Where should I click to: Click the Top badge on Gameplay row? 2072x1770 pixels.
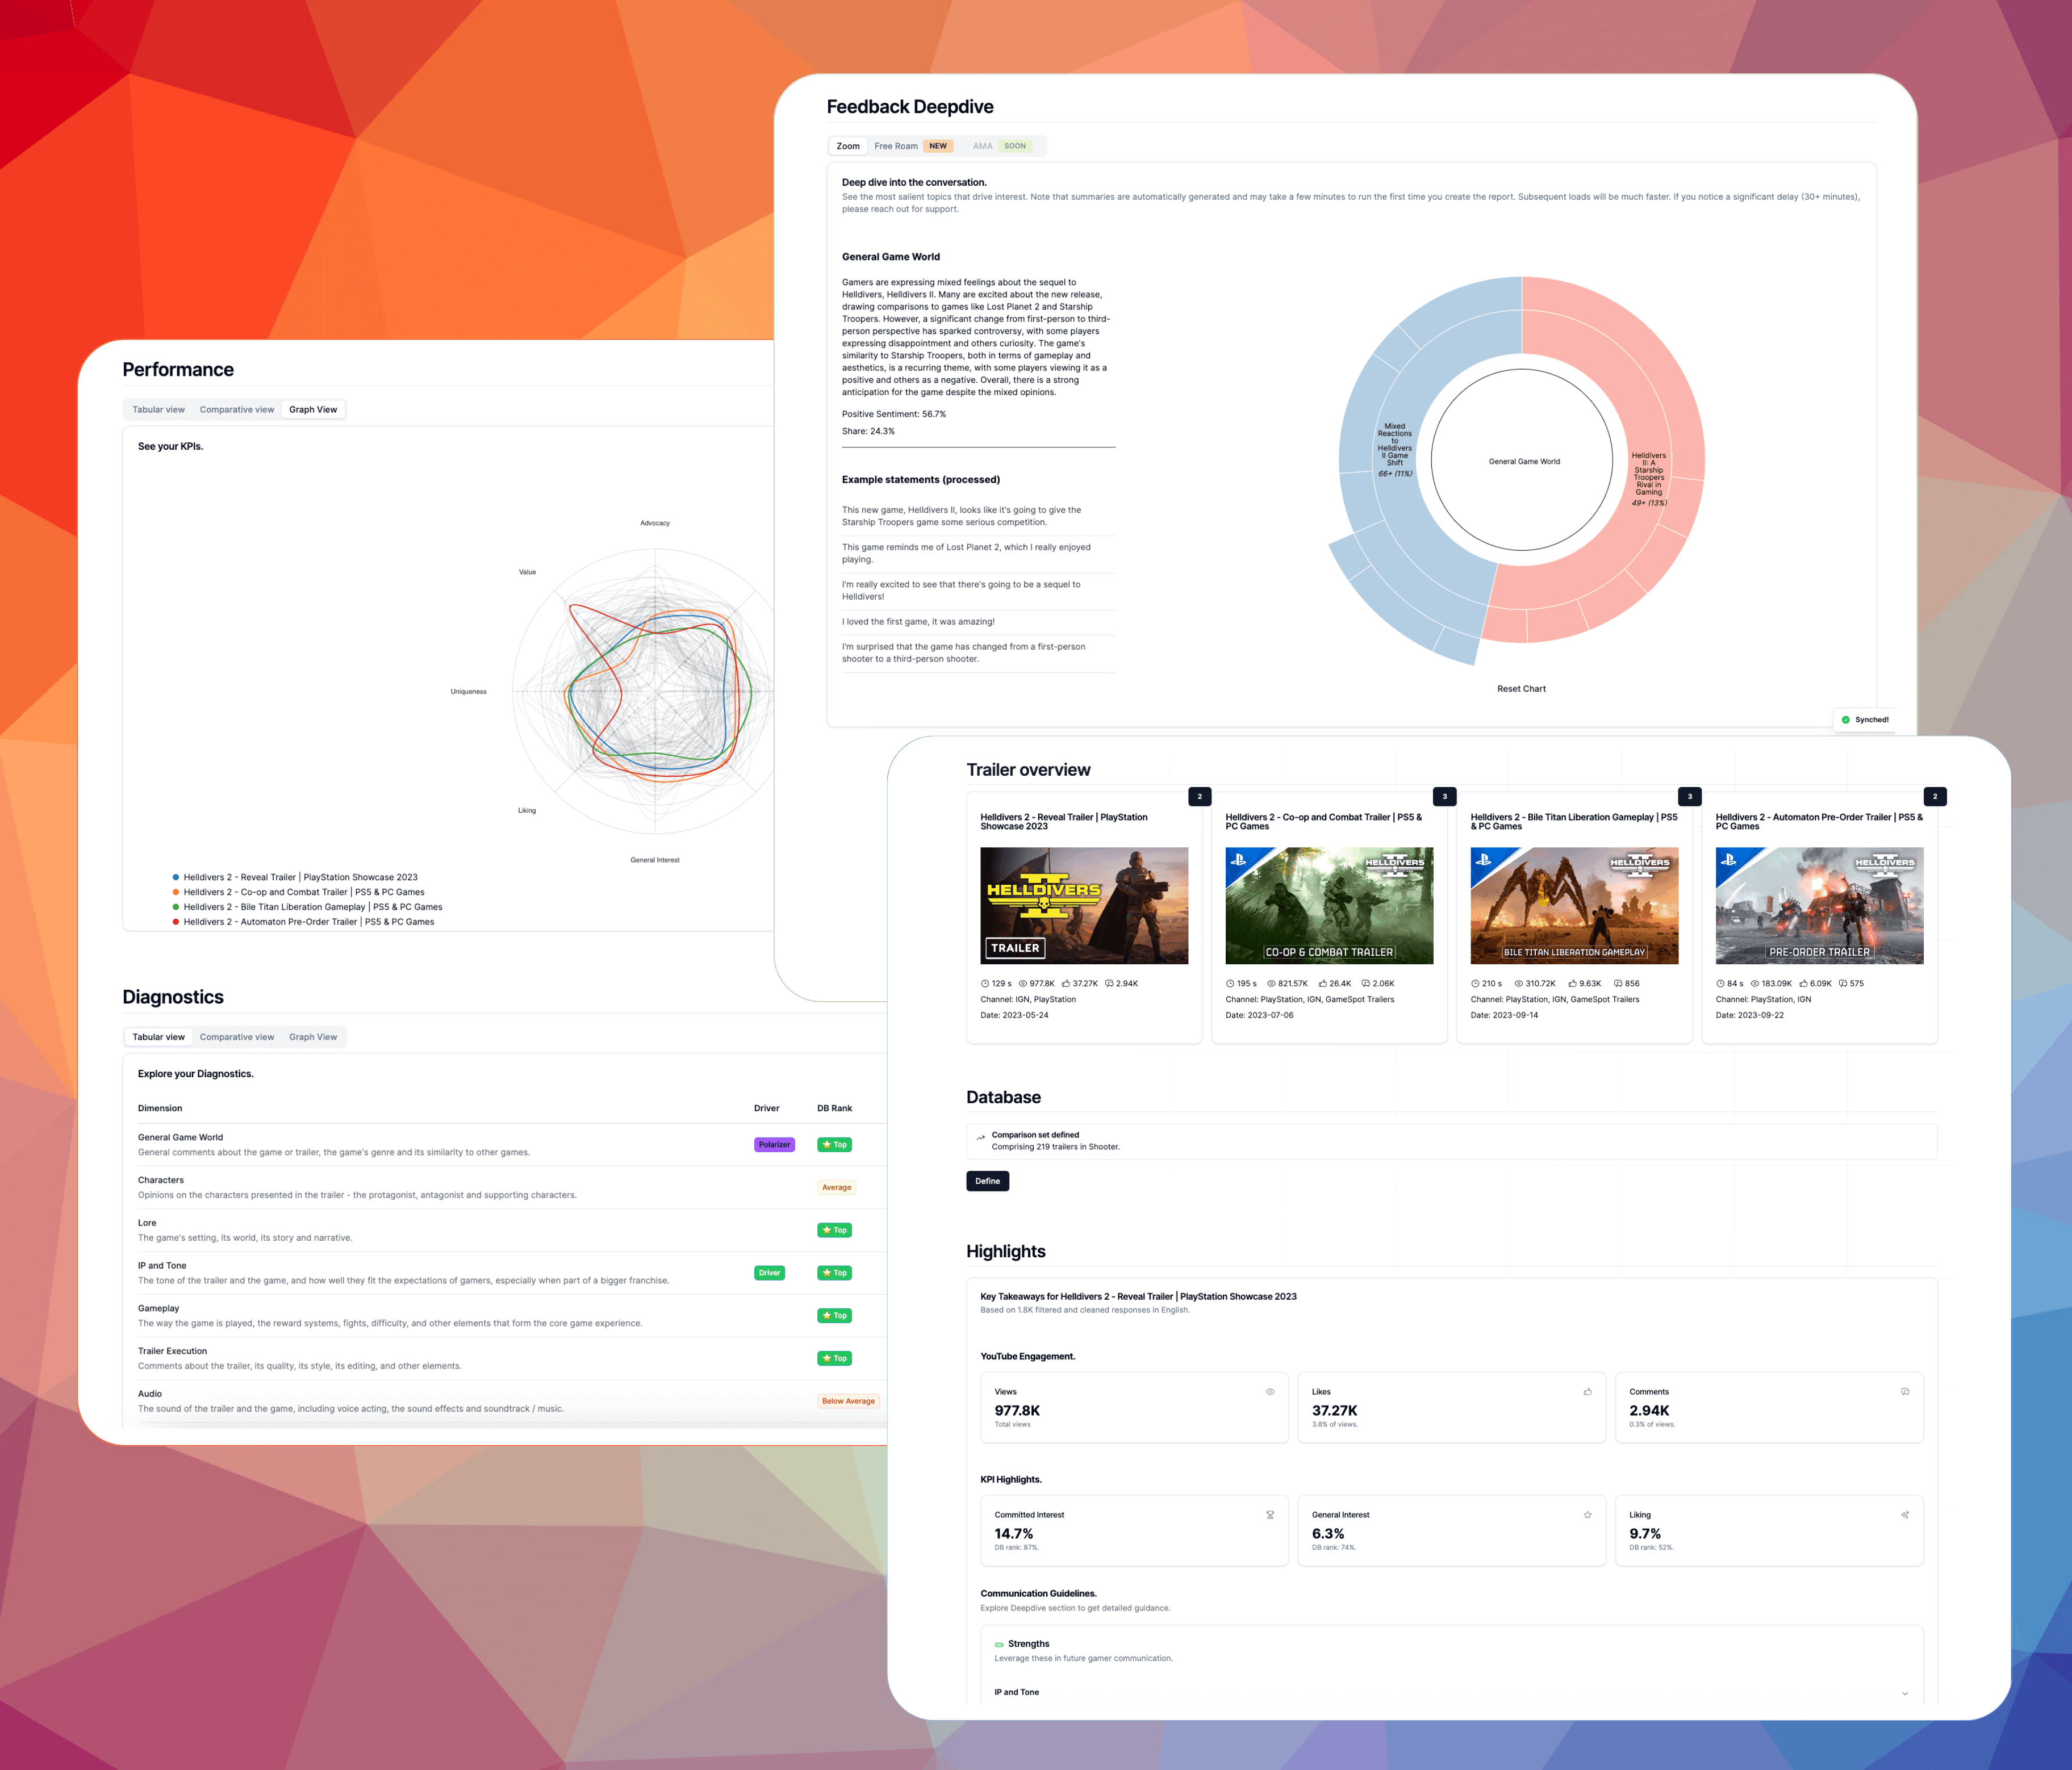click(834, 1316)
